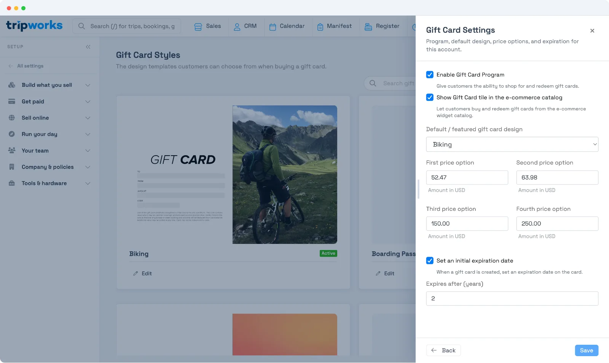Open the default gift card design dropdown
This screenshot has width=609, height=363.
512,145
